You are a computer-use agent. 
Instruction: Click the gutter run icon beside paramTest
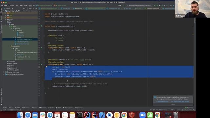pyautogui.click(x=41, y=48)
